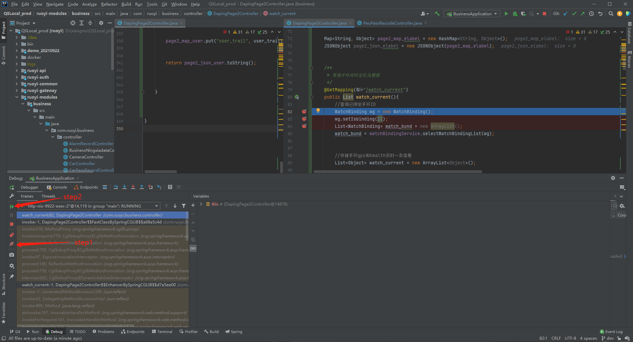The width and height of the screenshot is (633, 342).
Task: Take a thread dump with the camera icon
Action: point(11,255)
